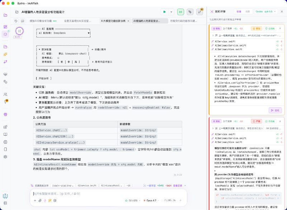Viewport: 287px width, 210px height.
Task: Select the highlighted spinner agents icon in the sidebar
Action: [5, 34]
